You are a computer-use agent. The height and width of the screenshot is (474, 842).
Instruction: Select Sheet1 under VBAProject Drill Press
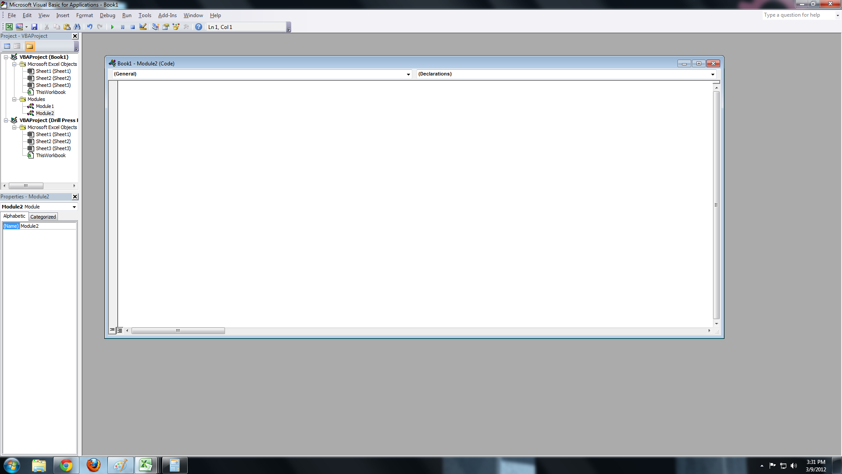tap(53, 134)
